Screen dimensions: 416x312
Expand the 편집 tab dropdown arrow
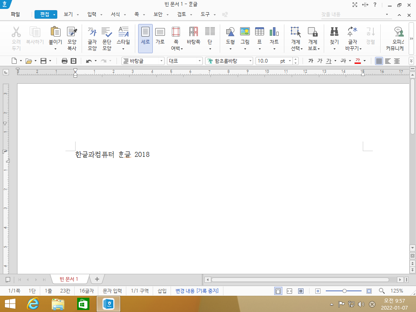tap(54, 15)
